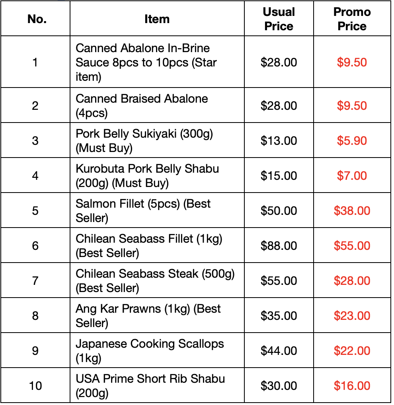
Task: Click row number 7 cell
Action: [35, 281]
